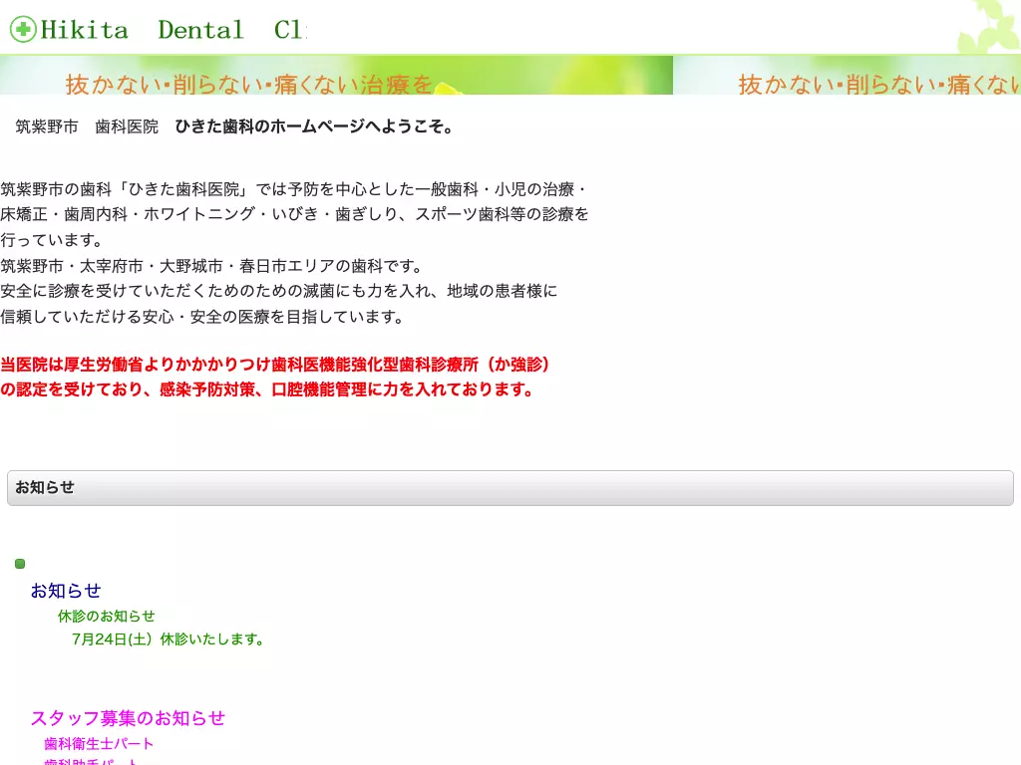The height and width of the screenshot is (765, 1021).
Task: Click the red の認定を受けており line
Action: (267, 389)
